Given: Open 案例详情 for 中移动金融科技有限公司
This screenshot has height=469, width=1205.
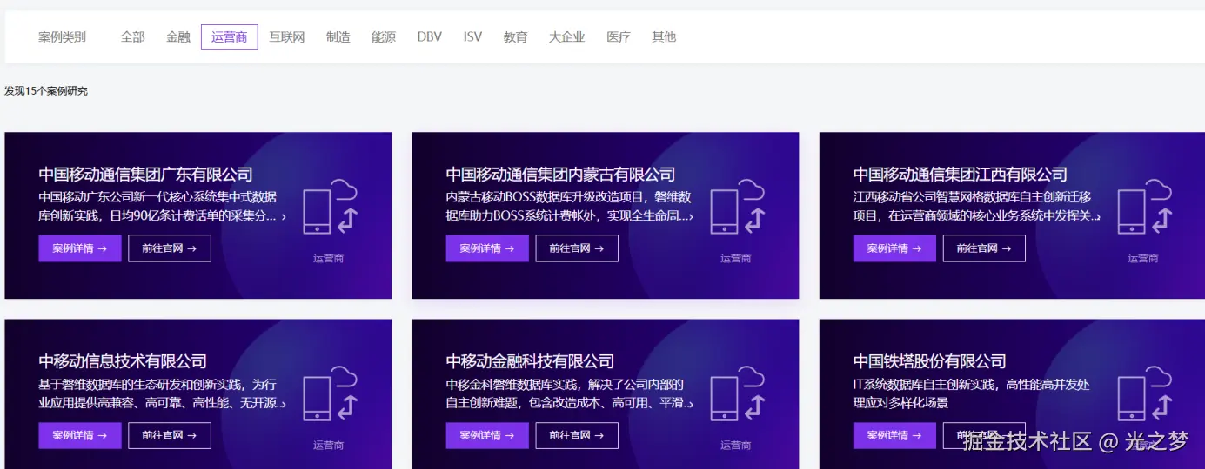Looking at the screenshot, I should coord(487,436).
